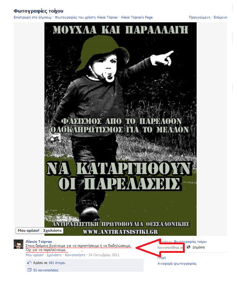Click the Σχολιάστε button over the photo
Screen dimensions: 237x284
[x=52, y=231]
